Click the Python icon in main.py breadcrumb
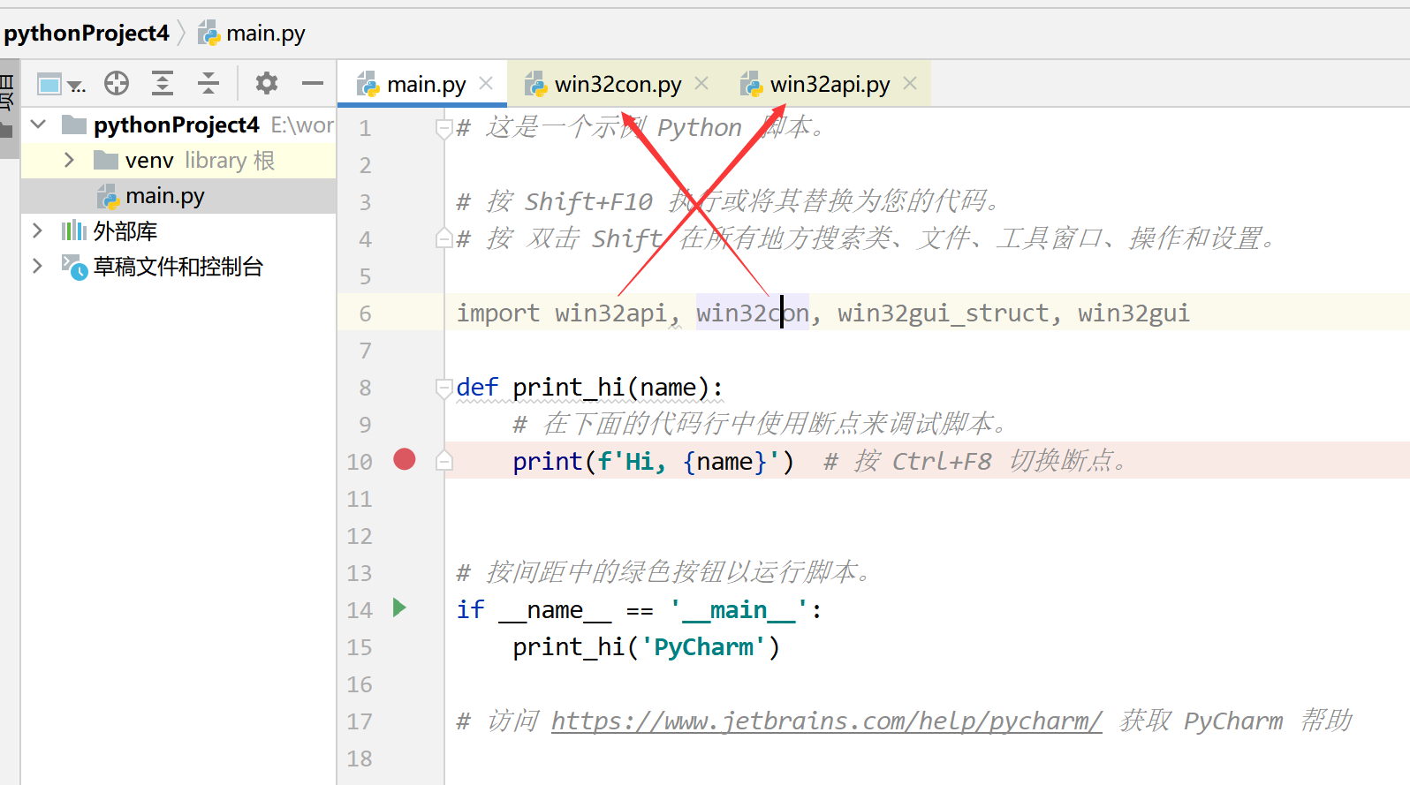The image size is (1410, 785). (208, 34)
